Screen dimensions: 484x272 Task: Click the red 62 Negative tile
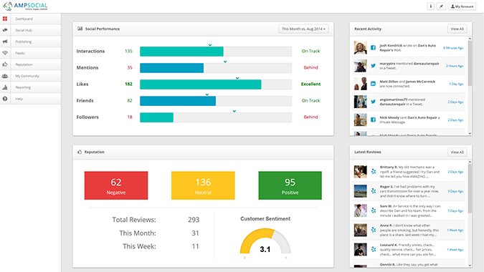116,185
